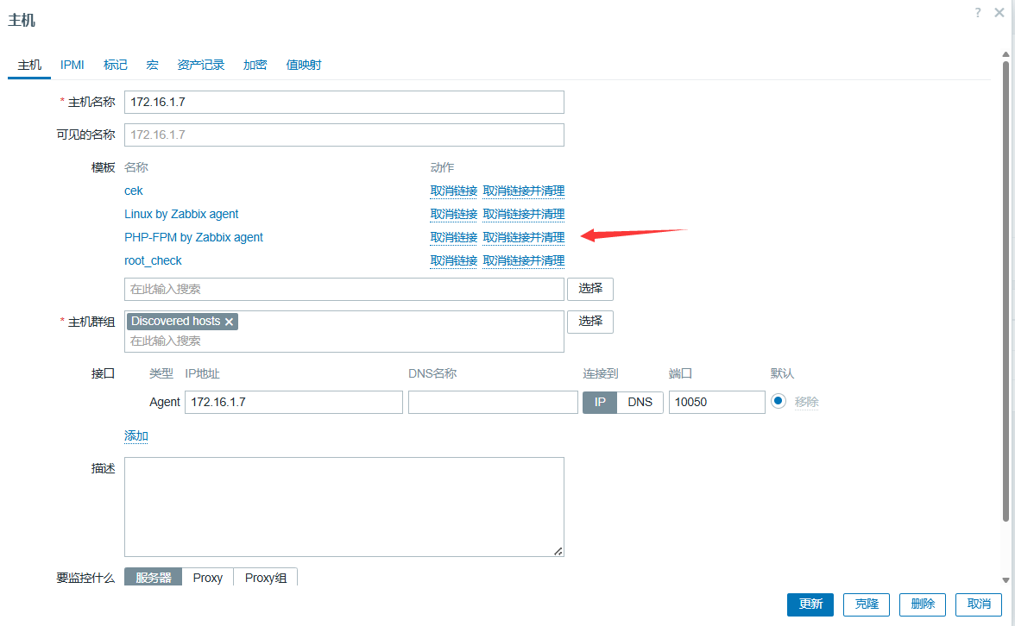Focus the Agent IP地址 field
Screen dimensions: 1015x626
(x=293, y=402)
